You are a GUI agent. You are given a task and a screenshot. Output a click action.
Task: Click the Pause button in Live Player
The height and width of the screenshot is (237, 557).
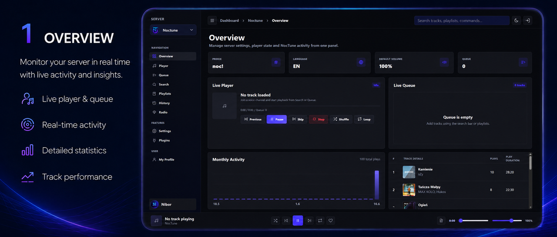pos(277,119)
